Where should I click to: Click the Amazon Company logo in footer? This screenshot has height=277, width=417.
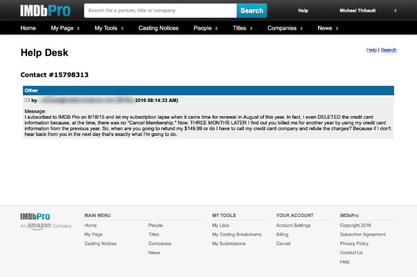pyautogui.click(x=46, y=226)
